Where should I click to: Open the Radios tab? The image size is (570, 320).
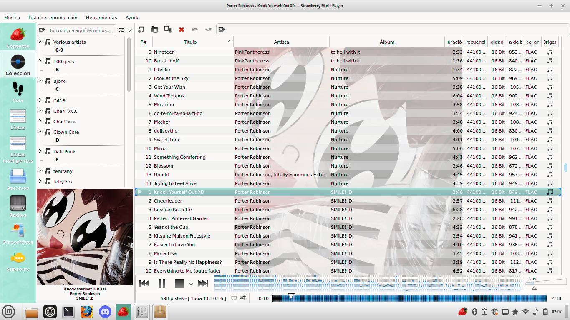pos(18,206)
